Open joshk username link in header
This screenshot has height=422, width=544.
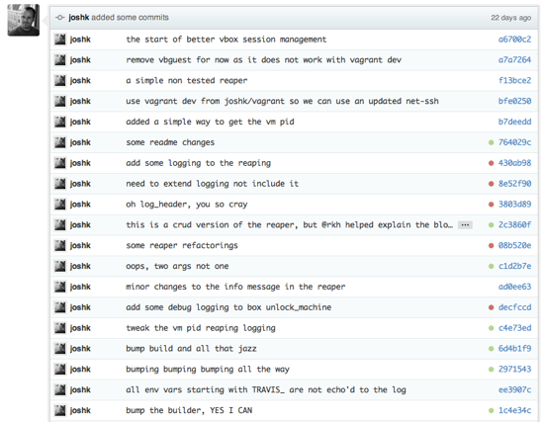tap(79, 18)
